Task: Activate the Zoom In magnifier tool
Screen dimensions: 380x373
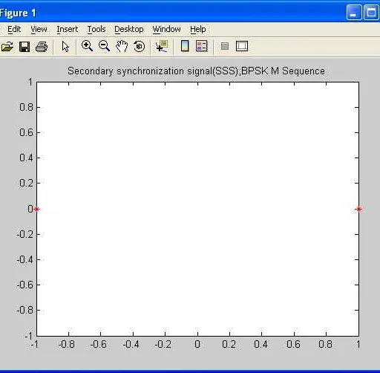Action: pyautogui.click(x=87, y=46)
